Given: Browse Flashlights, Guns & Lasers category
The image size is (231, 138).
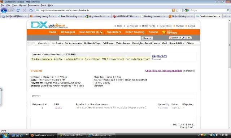Looking at the screenshot, I should coord(146,43).
